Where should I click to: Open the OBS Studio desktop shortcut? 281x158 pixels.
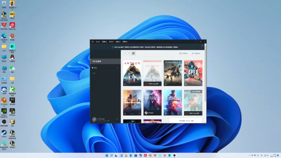coord(4,123)
